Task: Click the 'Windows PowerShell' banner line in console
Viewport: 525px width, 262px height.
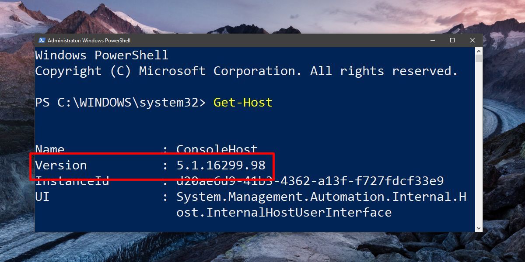Action: click(101, 55)
